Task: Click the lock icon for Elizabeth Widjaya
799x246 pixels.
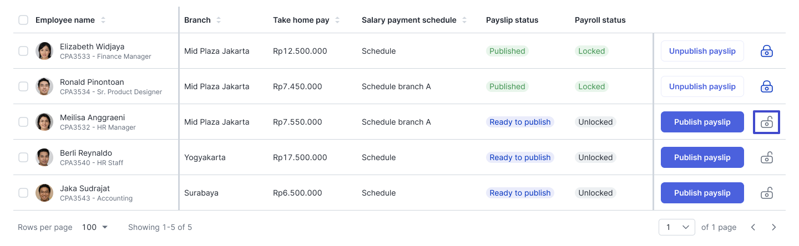Action: coord(766,51)
